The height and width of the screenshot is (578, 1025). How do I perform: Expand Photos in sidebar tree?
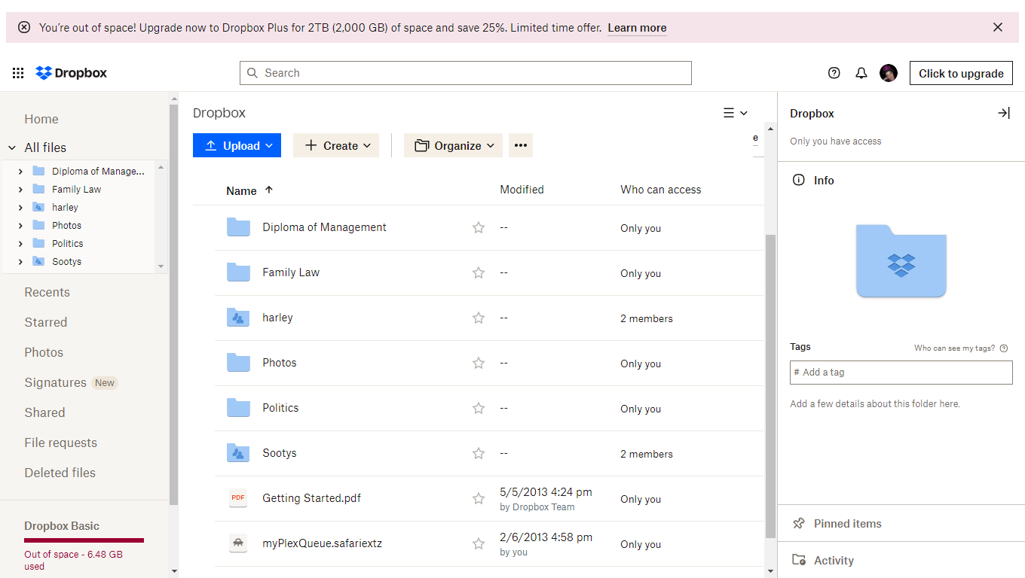tap(20, 226)
